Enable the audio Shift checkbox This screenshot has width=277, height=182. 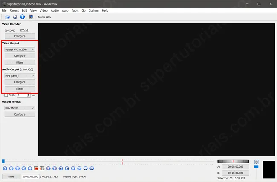6,95
